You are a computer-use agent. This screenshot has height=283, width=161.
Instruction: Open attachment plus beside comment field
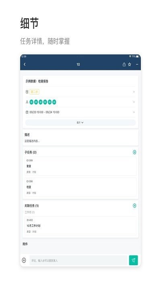coord(24,260)
